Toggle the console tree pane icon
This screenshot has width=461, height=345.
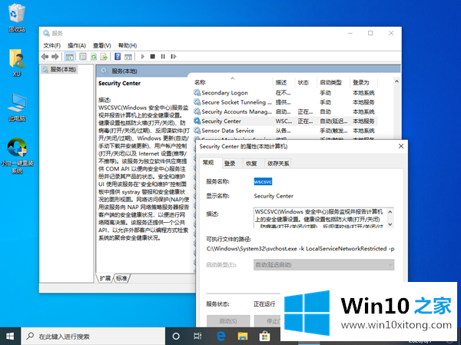[x=69, y=56]
